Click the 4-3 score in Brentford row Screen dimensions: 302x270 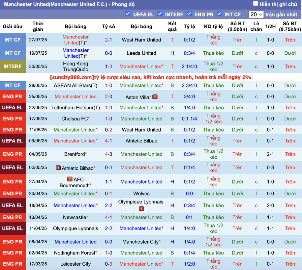point(109,154)
